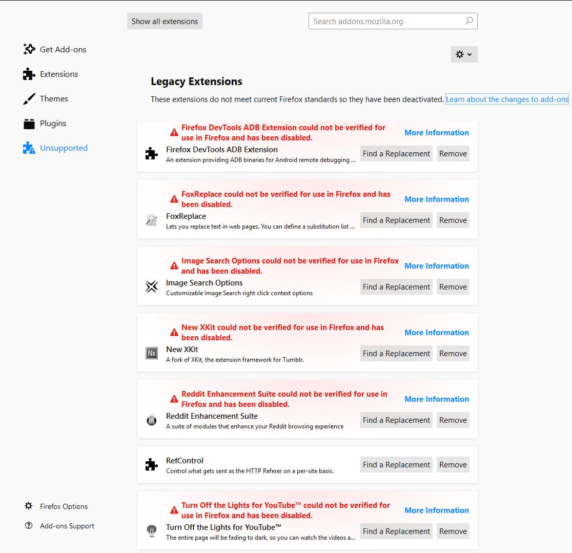The height and width of the screenshot is (553, 572).
Task: Click the FoxReplace extension icon
Action: (151, 220)
